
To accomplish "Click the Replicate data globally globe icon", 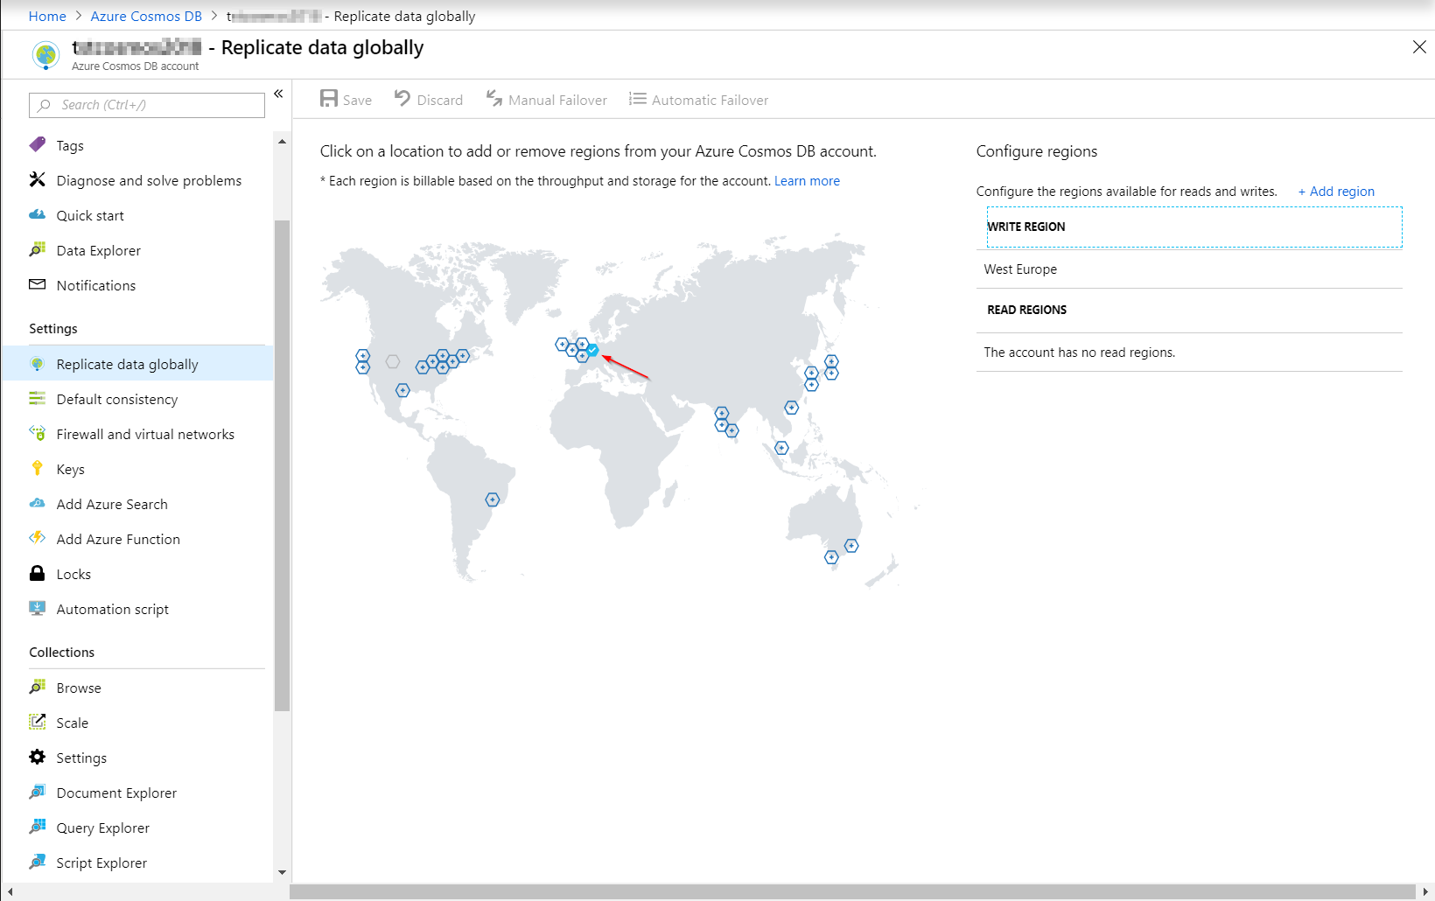I will point(37,364).
